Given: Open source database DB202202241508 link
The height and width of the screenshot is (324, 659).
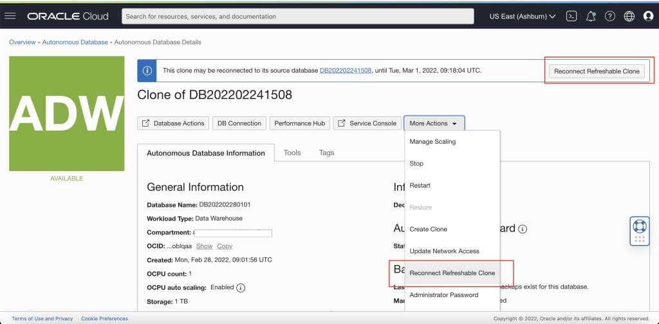Looking at the screenshot, I should [x=346, y=71].
